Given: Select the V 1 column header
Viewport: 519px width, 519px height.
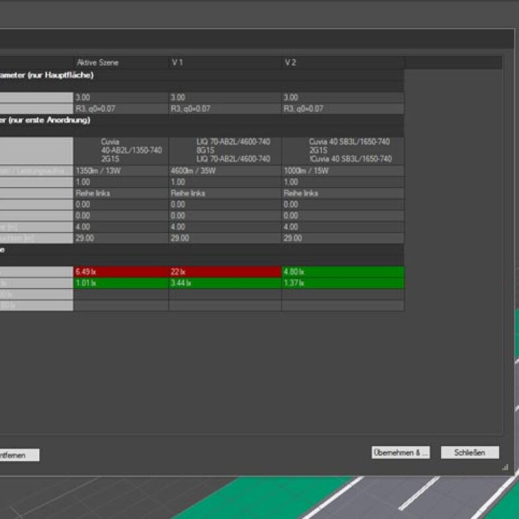Looking at the screenshot, I should (224, 63).
